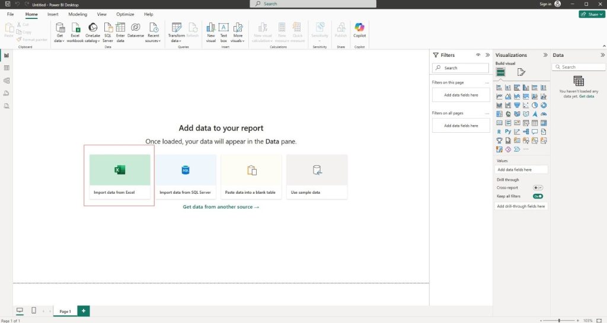The width and height of the screenshot is (607, 323).
Task: Open the Format visual tab icon
Action: coord(521,72)
